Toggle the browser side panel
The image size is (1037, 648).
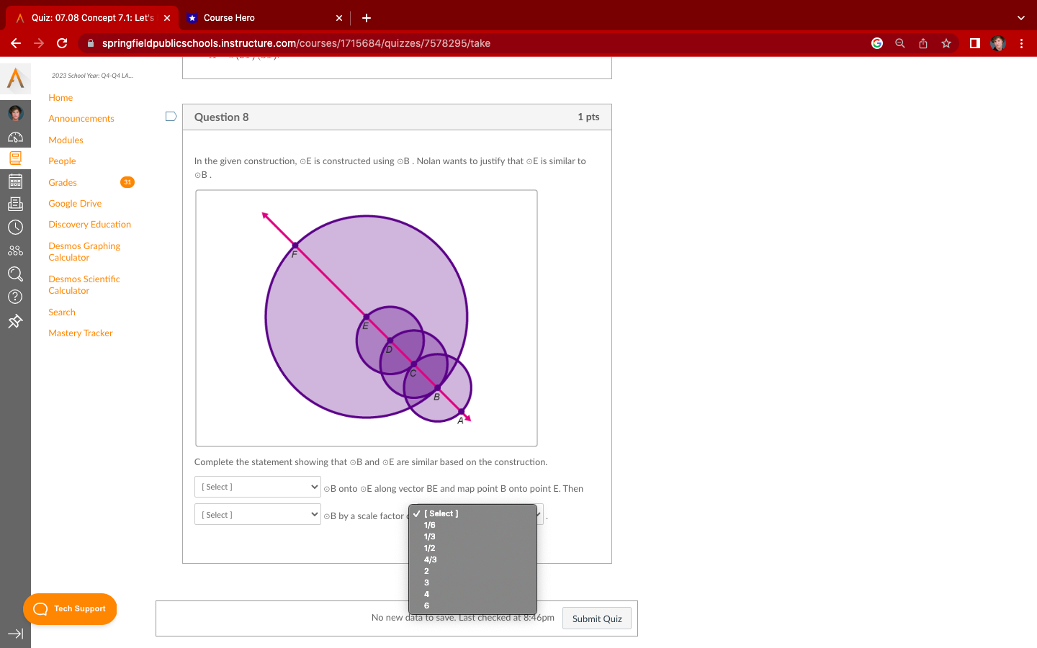[x=975, y=43]
